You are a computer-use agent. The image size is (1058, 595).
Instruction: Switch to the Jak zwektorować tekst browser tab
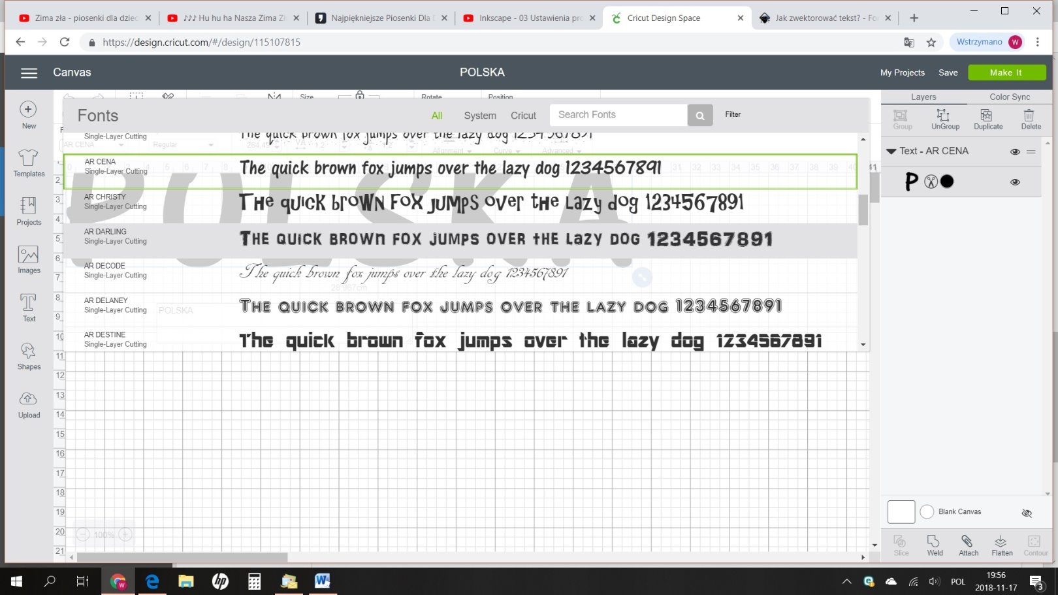[826, 18]
